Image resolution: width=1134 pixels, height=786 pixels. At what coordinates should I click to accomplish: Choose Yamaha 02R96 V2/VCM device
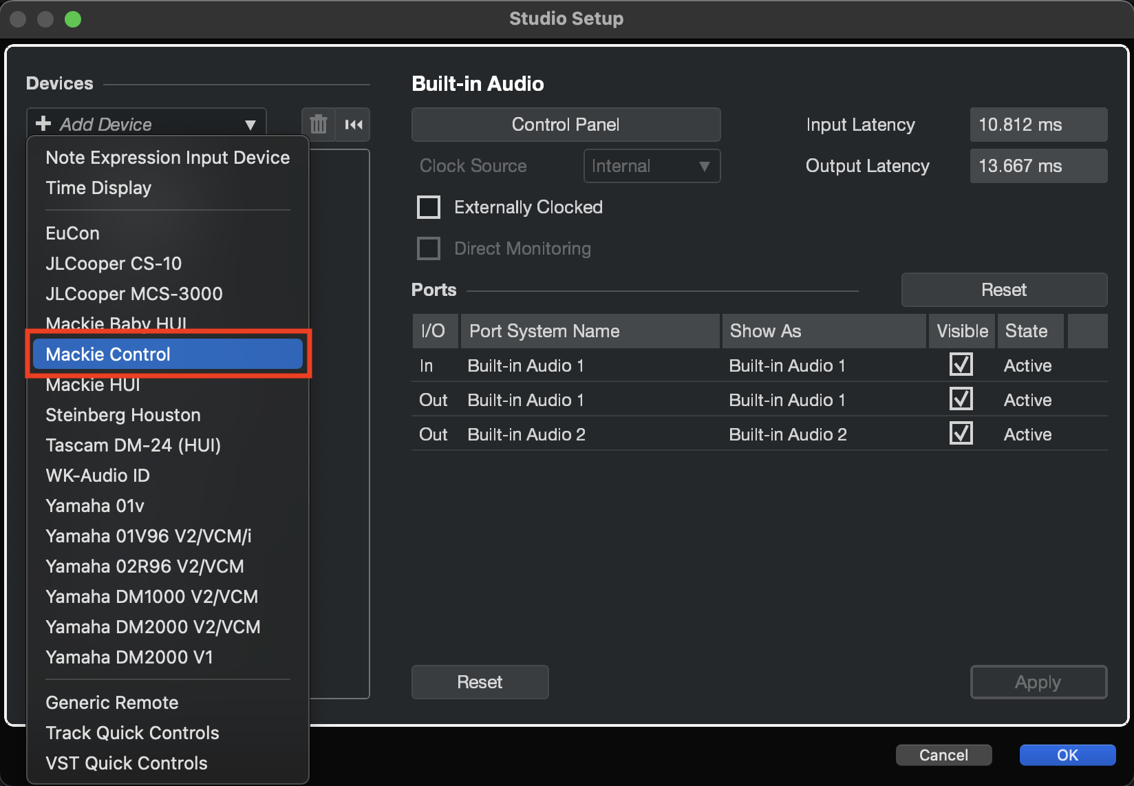coord(168,566)
